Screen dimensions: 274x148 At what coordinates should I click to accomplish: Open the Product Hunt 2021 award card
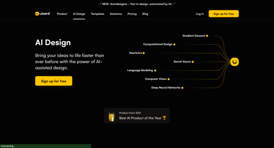137,116
